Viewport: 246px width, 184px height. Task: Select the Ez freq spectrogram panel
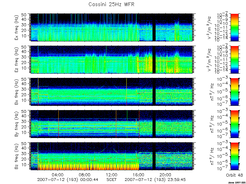[112, 59]
